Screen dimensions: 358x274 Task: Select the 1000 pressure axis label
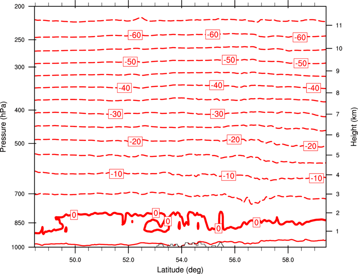(18, 247)
